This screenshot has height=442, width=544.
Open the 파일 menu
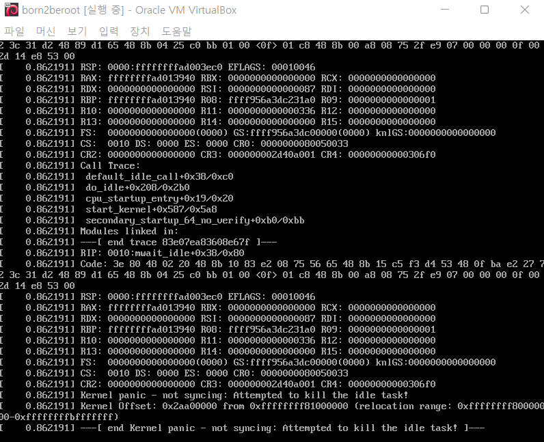click(14, 31)
